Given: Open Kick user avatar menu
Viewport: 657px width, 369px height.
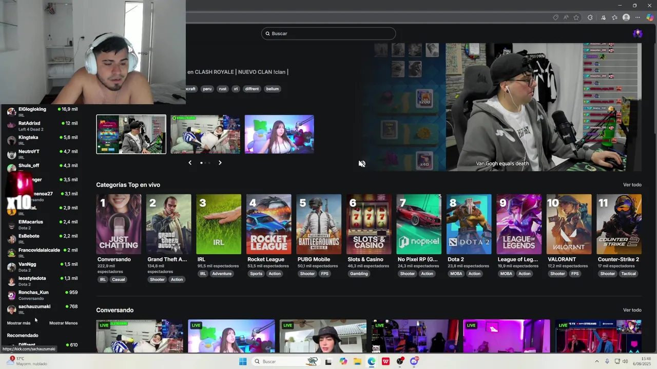Looking at the screenshot, I should (637, 33).
